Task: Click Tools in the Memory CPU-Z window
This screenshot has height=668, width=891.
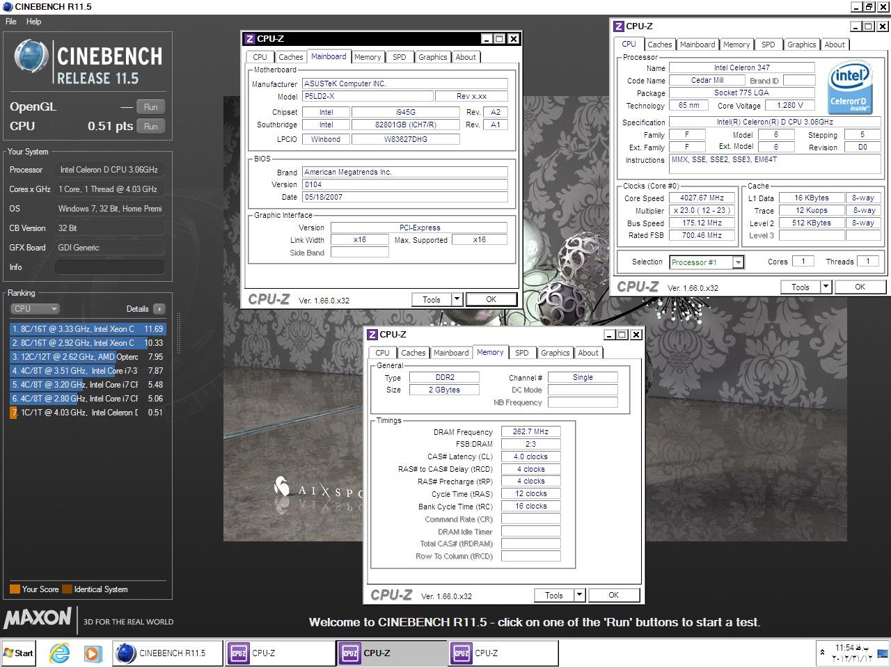Action: [554, 595]
